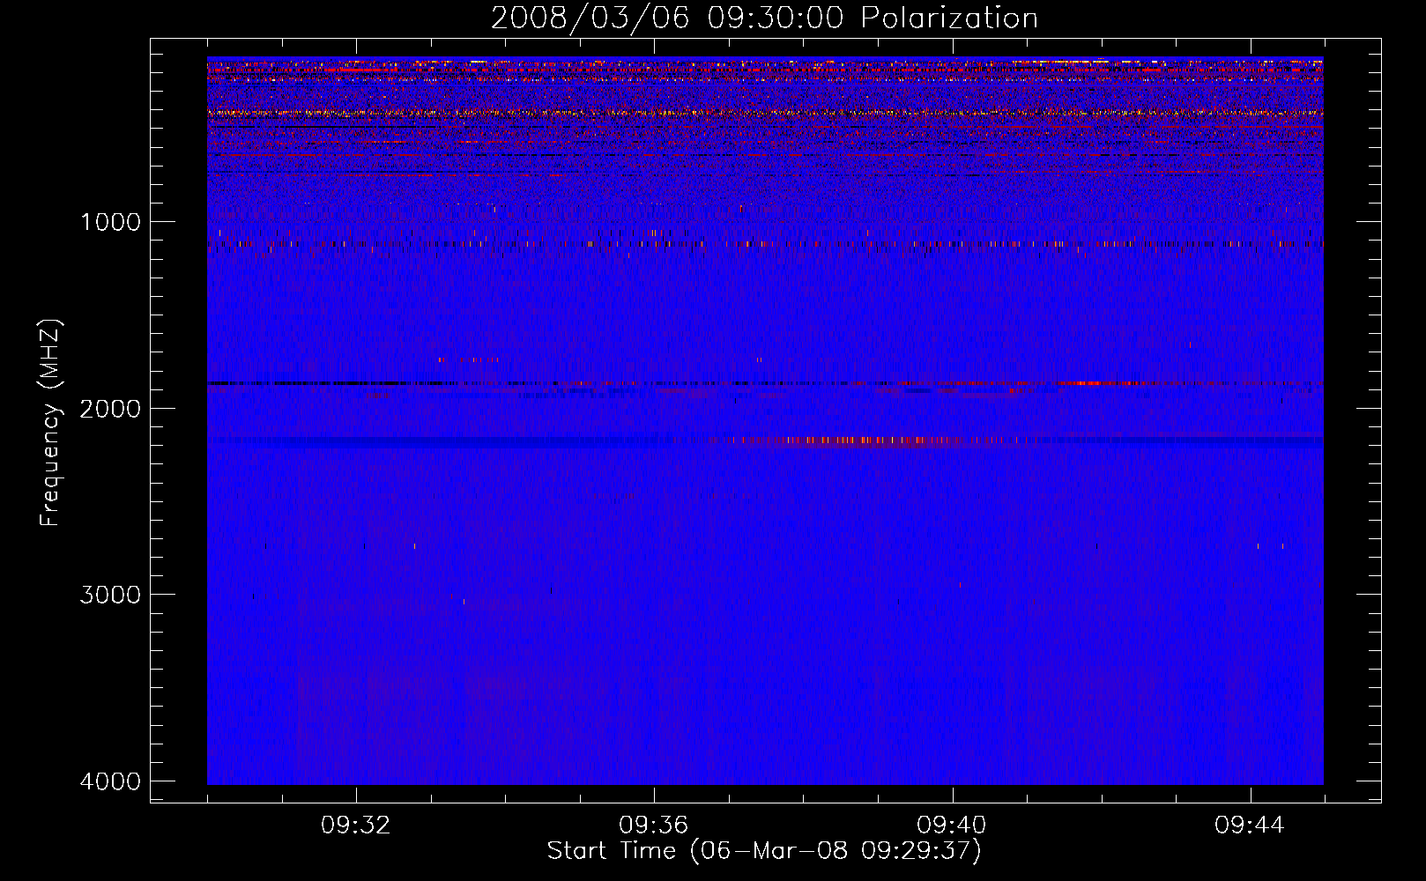Click the 'Start Time (06-Mar-08 09:29:37)' label

tap(764, 851)
